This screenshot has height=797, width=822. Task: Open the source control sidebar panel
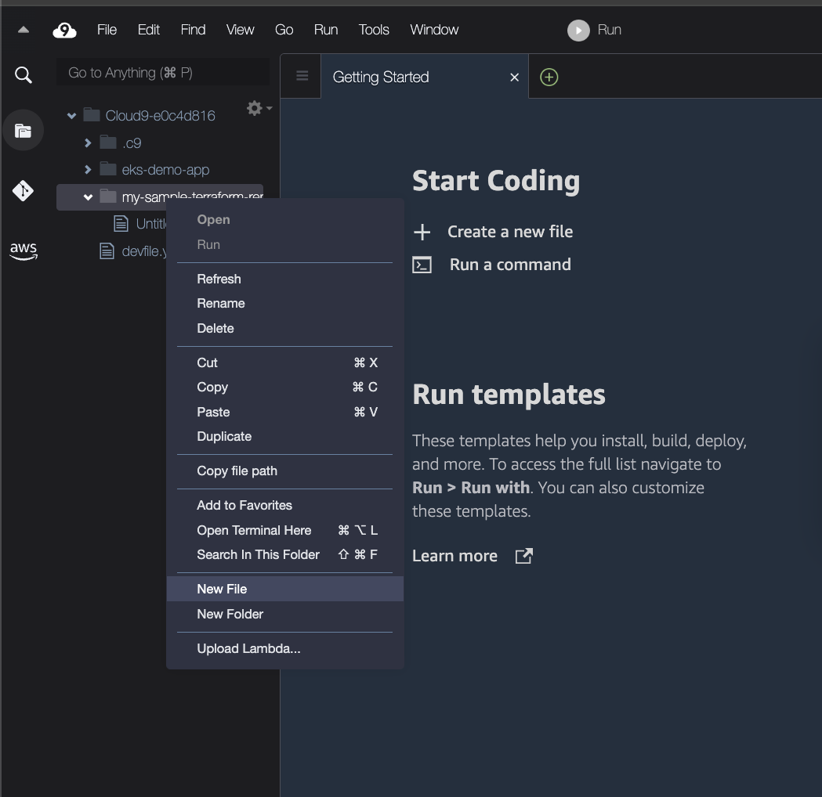23,190
